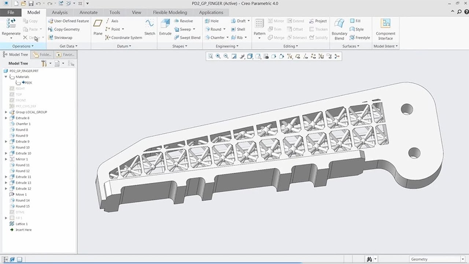Click the Refit view icon
Image resolution: width=469 pixels, height=264 pixels.
[210, 56]
